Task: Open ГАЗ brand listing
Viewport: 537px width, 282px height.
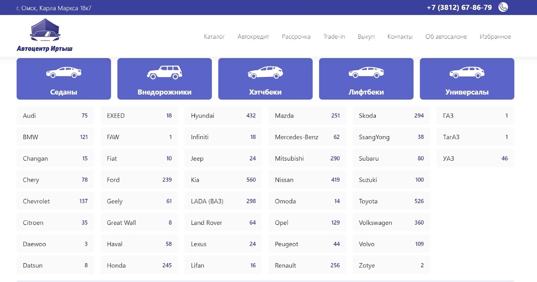Action: click(475, 115)
